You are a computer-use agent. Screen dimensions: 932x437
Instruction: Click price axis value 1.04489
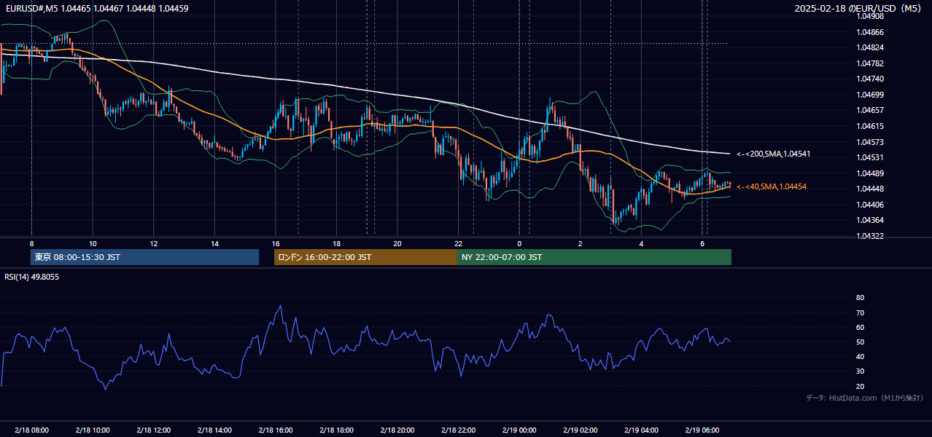click(x=871, y=173)
